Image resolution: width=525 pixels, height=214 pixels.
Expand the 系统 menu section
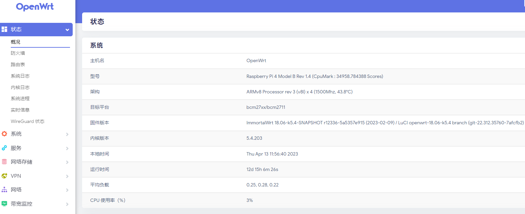(x=67, y=133)
